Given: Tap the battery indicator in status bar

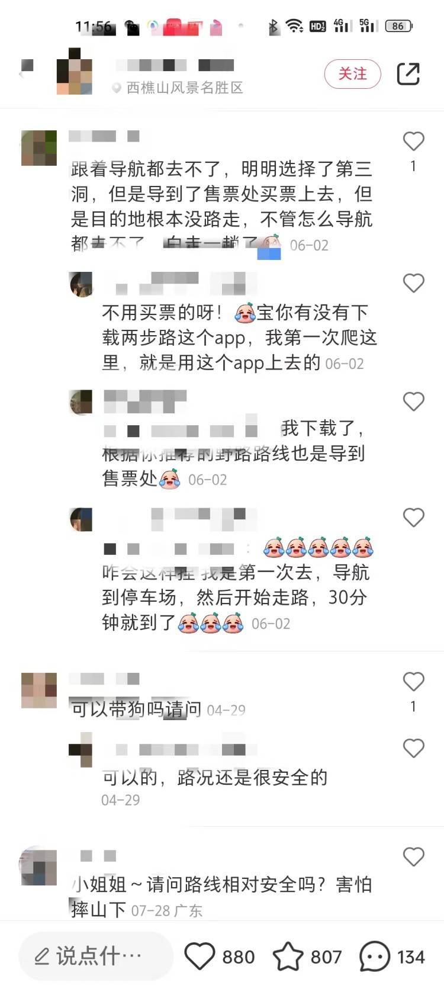Looking at the screenshot, I should tap(399, 26).
